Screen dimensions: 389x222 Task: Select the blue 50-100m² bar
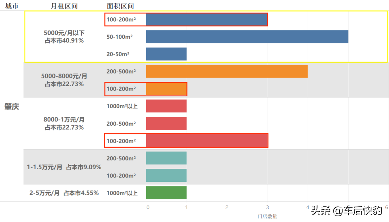click(x=247, y=37)
